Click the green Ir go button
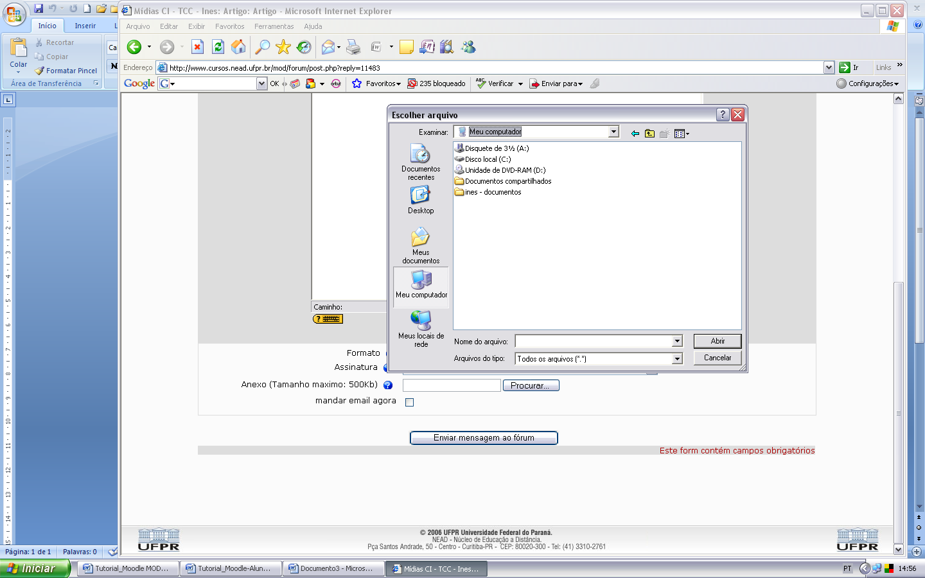The width and height of the screenshot is (925, 578). tap(849, 67)
